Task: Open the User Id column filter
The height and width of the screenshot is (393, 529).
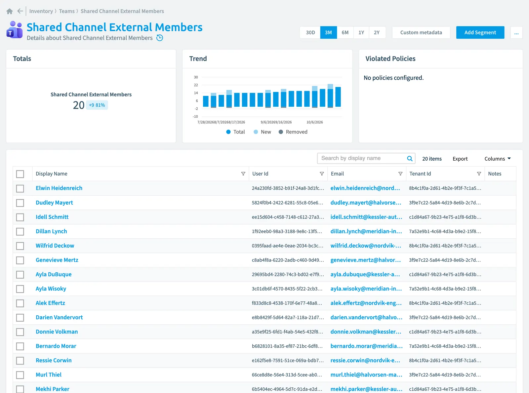Action: (322, 174)
